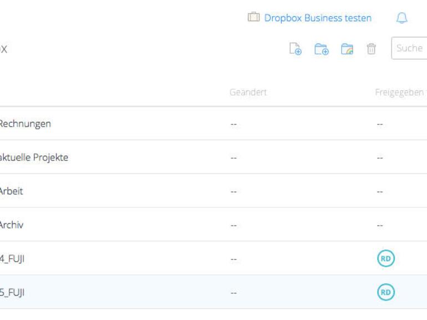Open the 5_FUJI folder
This screenshot has height=320, width=427.
[12, 293]
